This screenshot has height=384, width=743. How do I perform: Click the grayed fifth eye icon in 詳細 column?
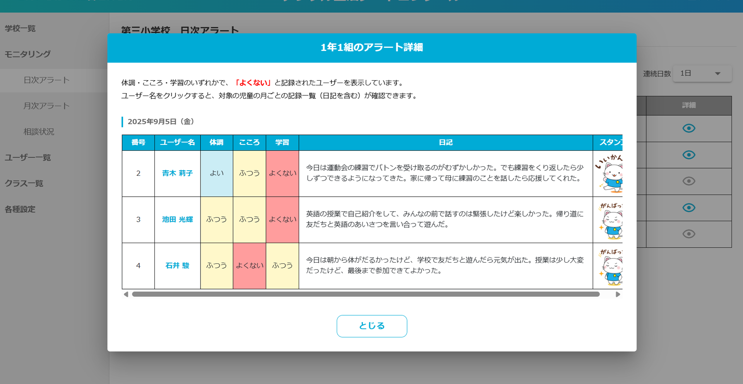[688, 234]
